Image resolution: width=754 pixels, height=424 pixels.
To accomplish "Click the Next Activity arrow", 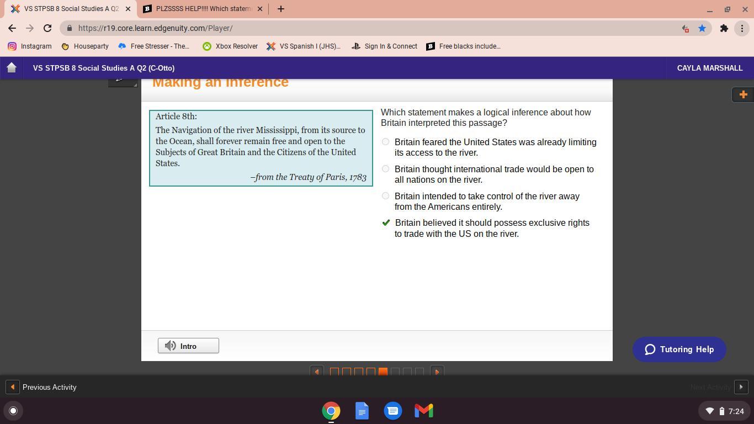I will [x=741, y=387].
